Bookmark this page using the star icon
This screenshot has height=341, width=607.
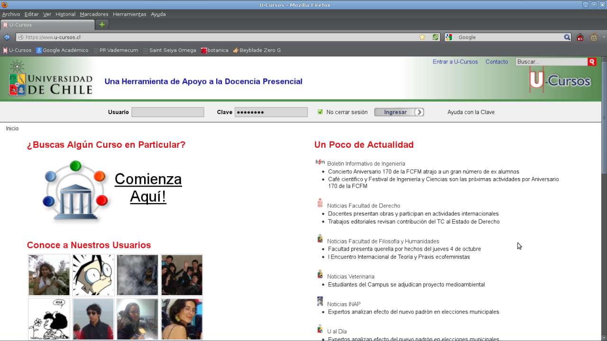[x=422, y=37]
